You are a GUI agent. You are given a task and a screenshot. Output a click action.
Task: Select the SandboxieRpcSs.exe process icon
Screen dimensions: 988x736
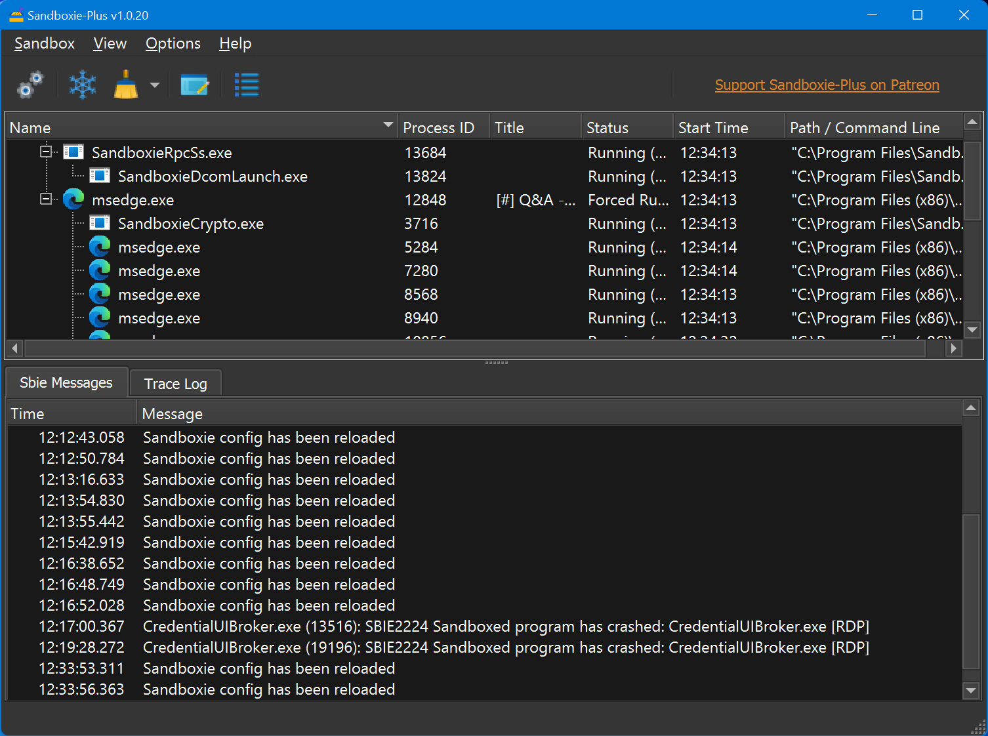[x=73, y=153]
